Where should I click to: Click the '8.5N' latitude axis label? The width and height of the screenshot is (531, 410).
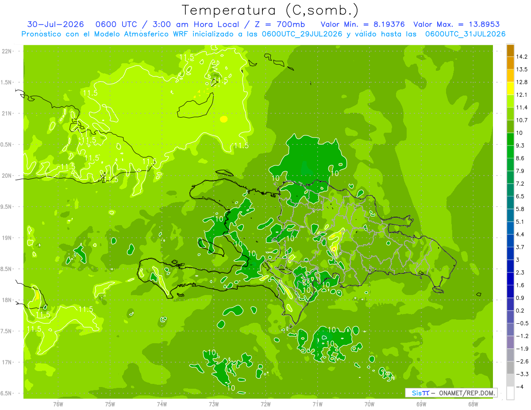[x=7, y=269]
